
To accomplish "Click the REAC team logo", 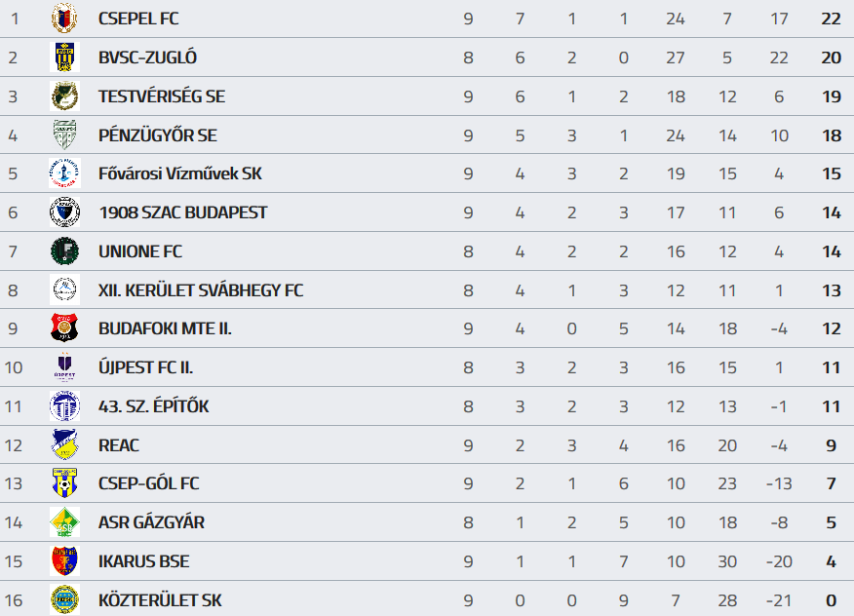I will point(64,444).
